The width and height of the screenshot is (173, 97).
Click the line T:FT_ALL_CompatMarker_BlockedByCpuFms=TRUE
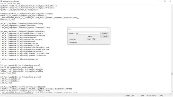pos(19,59)
